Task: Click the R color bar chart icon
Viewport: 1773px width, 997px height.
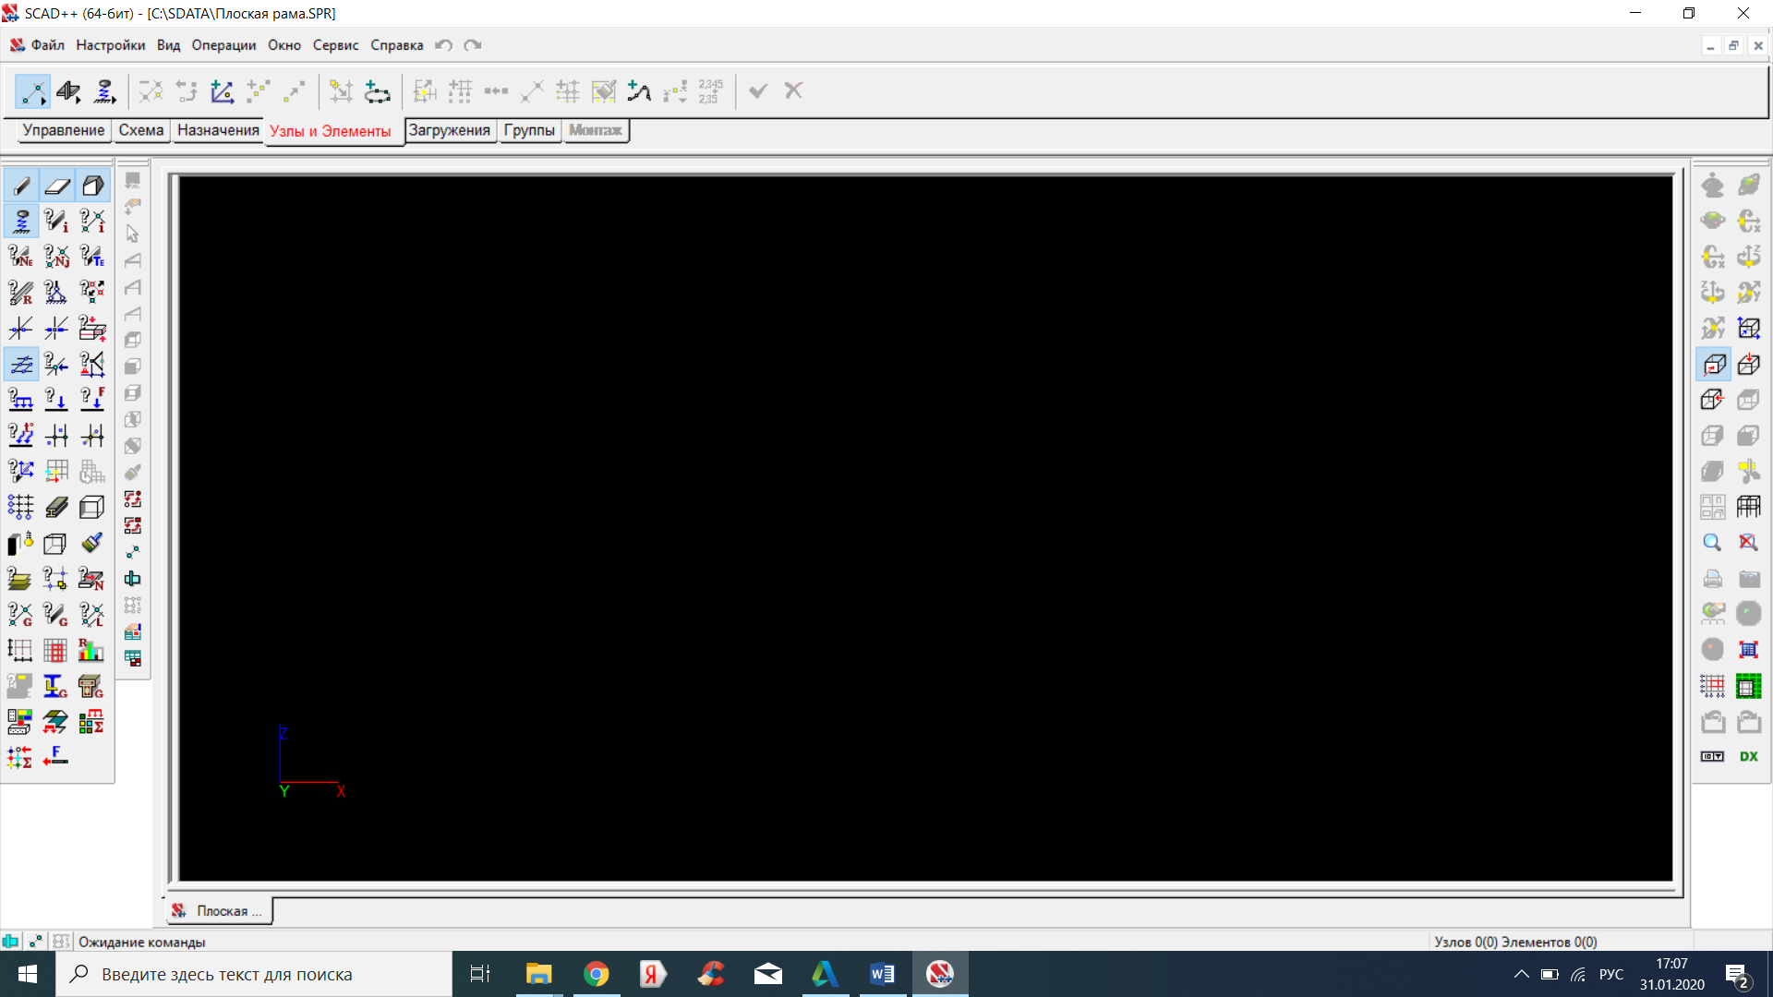Action: tap(92, 650)
